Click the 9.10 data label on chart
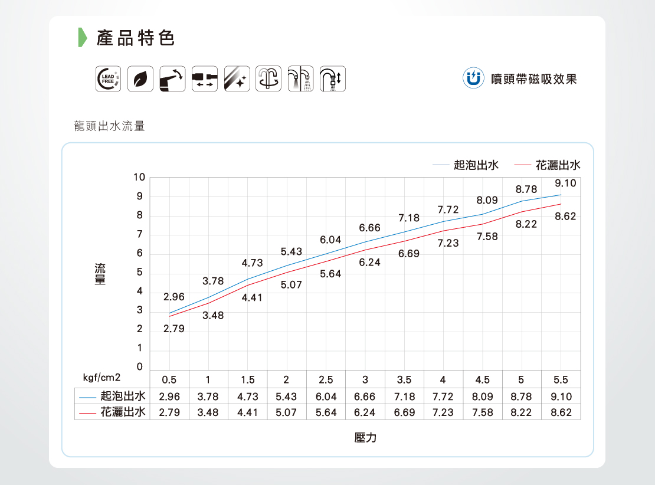 [565, 184]
